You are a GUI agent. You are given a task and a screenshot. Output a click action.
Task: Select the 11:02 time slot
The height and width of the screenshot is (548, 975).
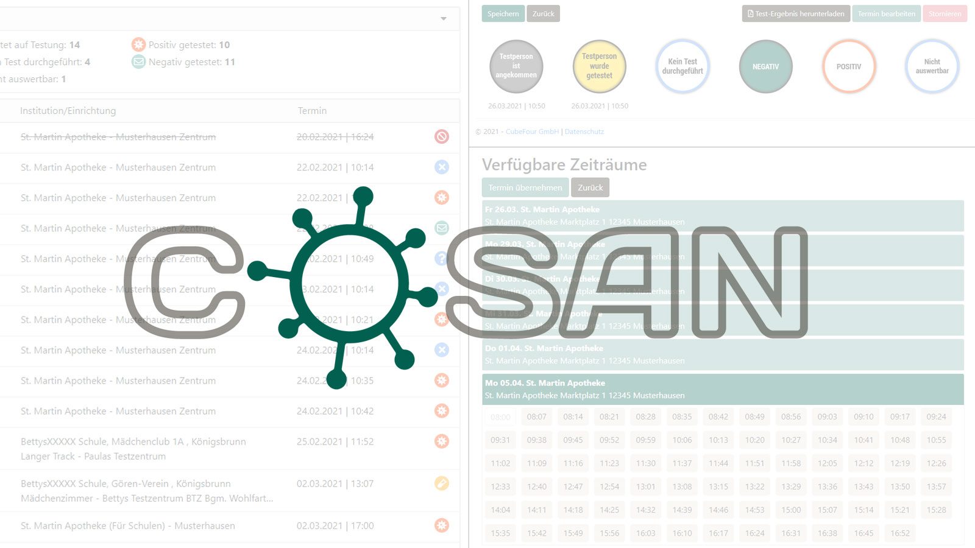pos(500,463)
